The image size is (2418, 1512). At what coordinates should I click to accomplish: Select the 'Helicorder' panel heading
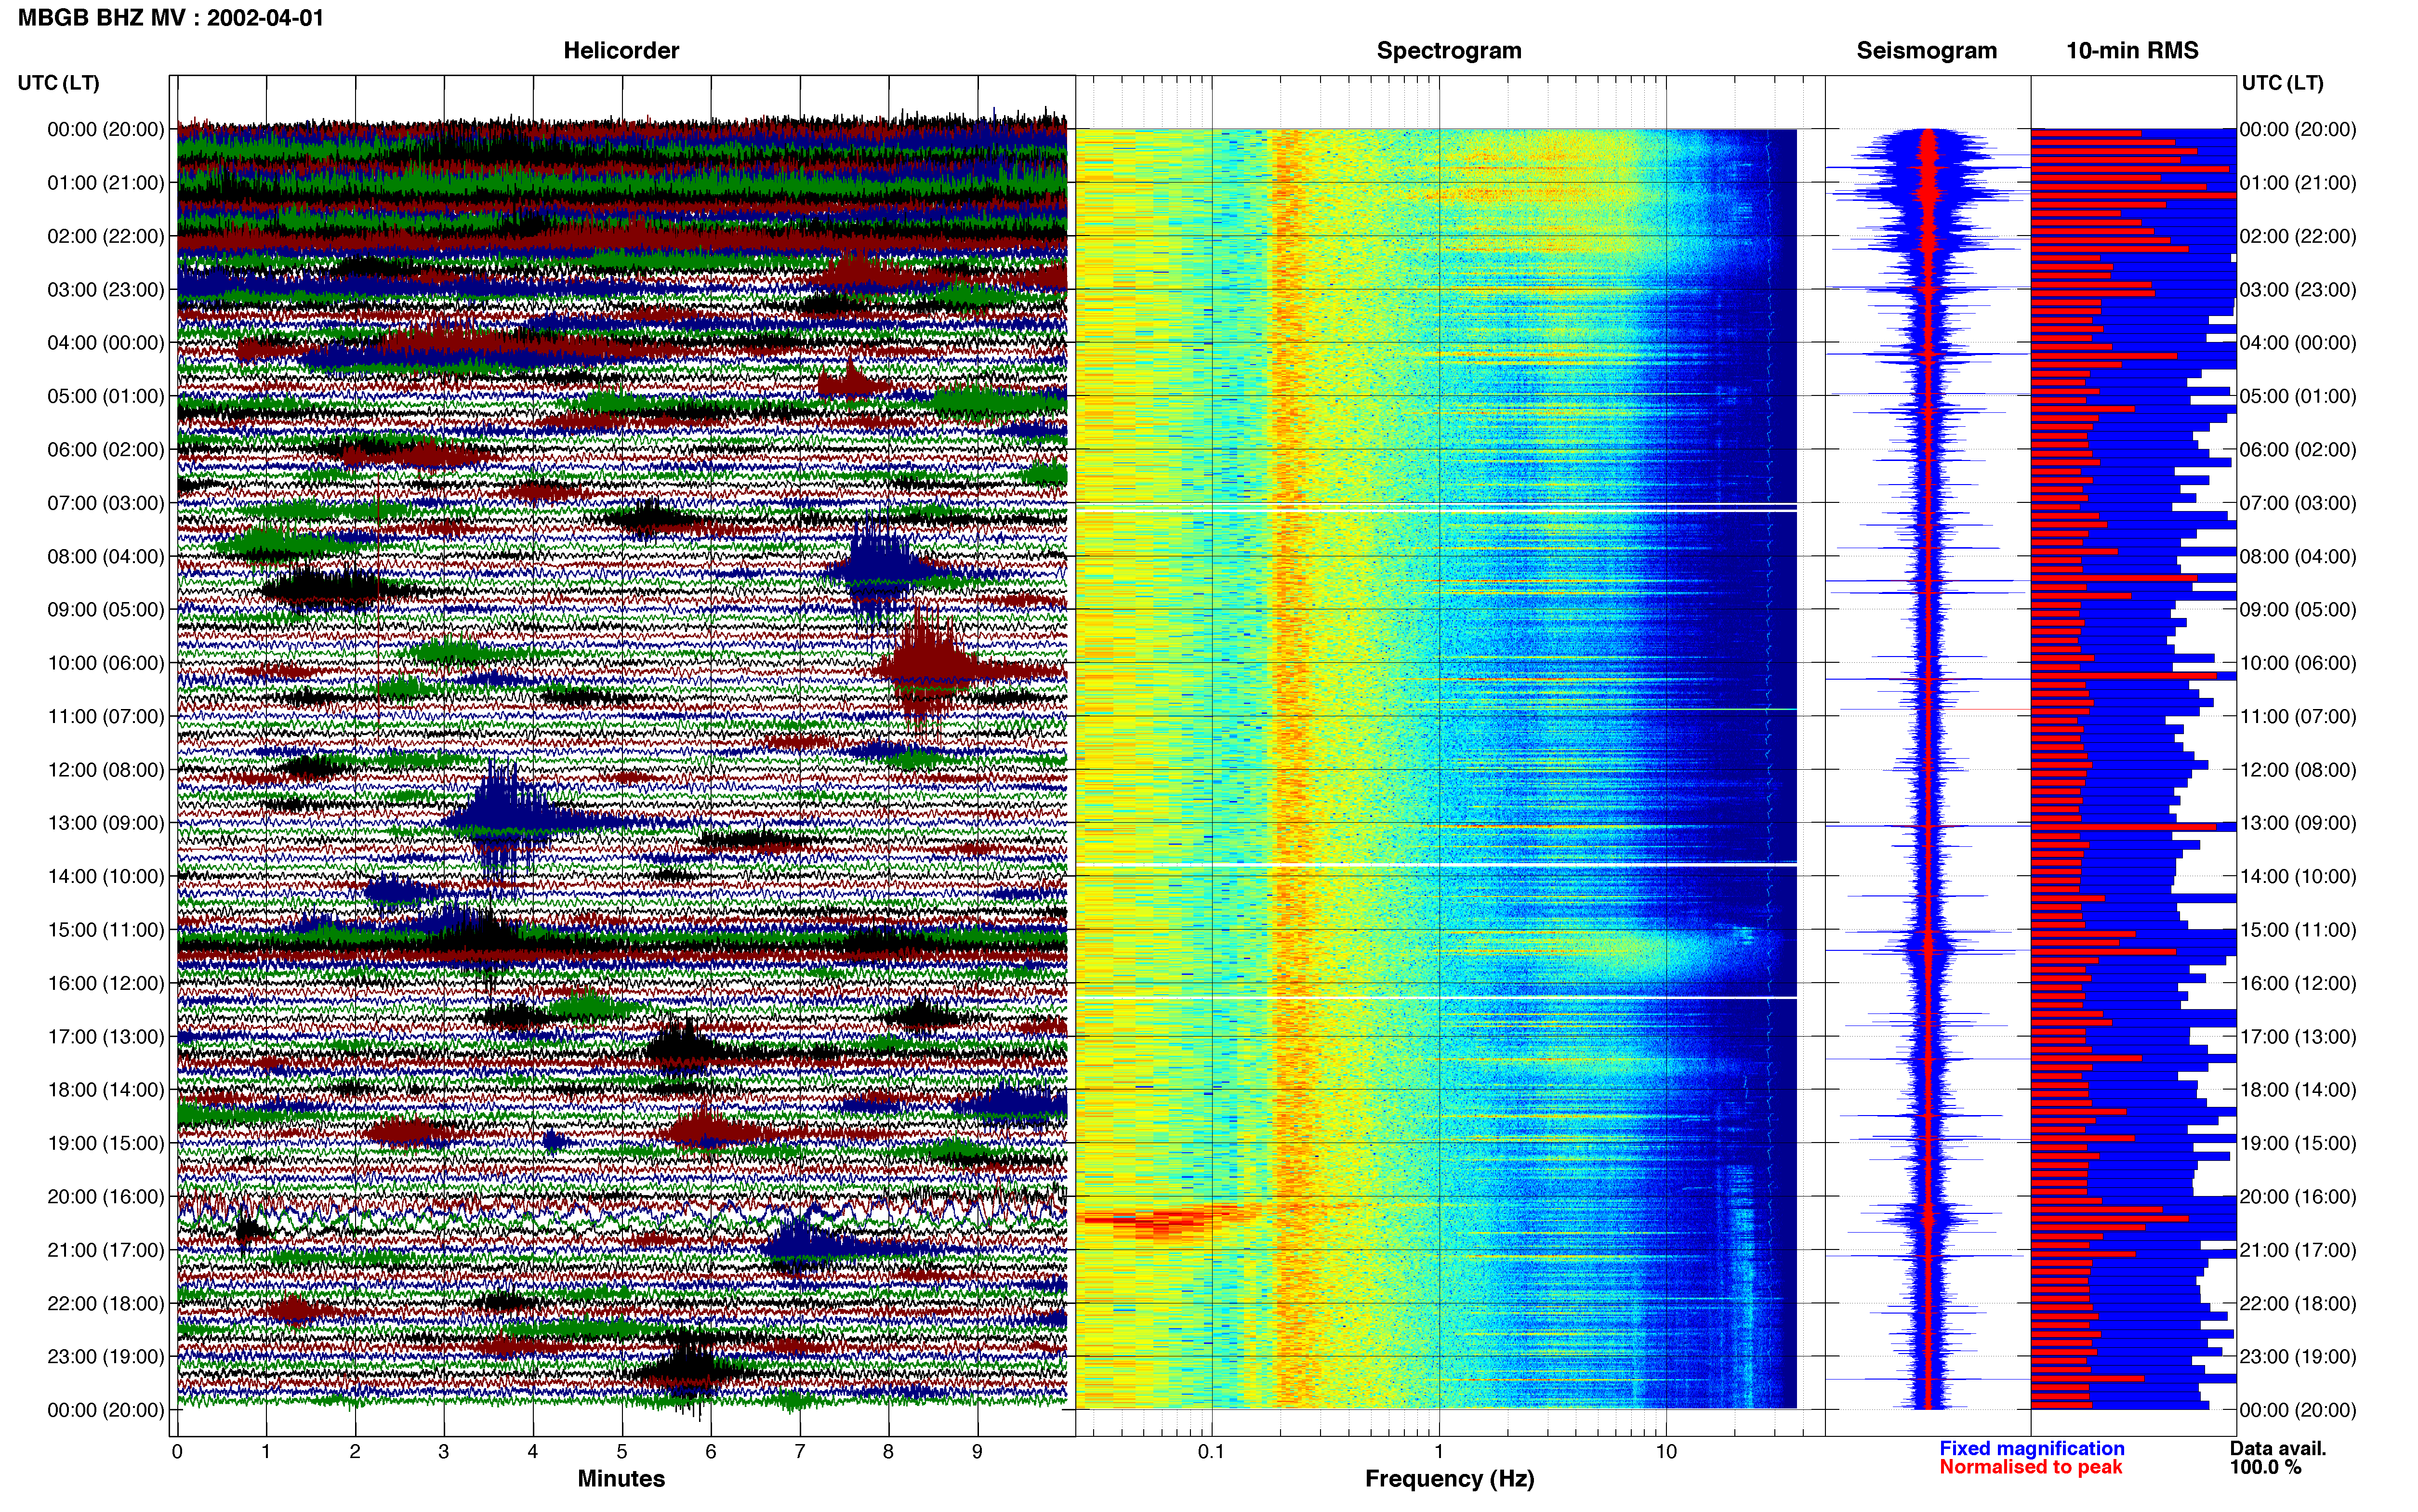[x=621, y=50]
